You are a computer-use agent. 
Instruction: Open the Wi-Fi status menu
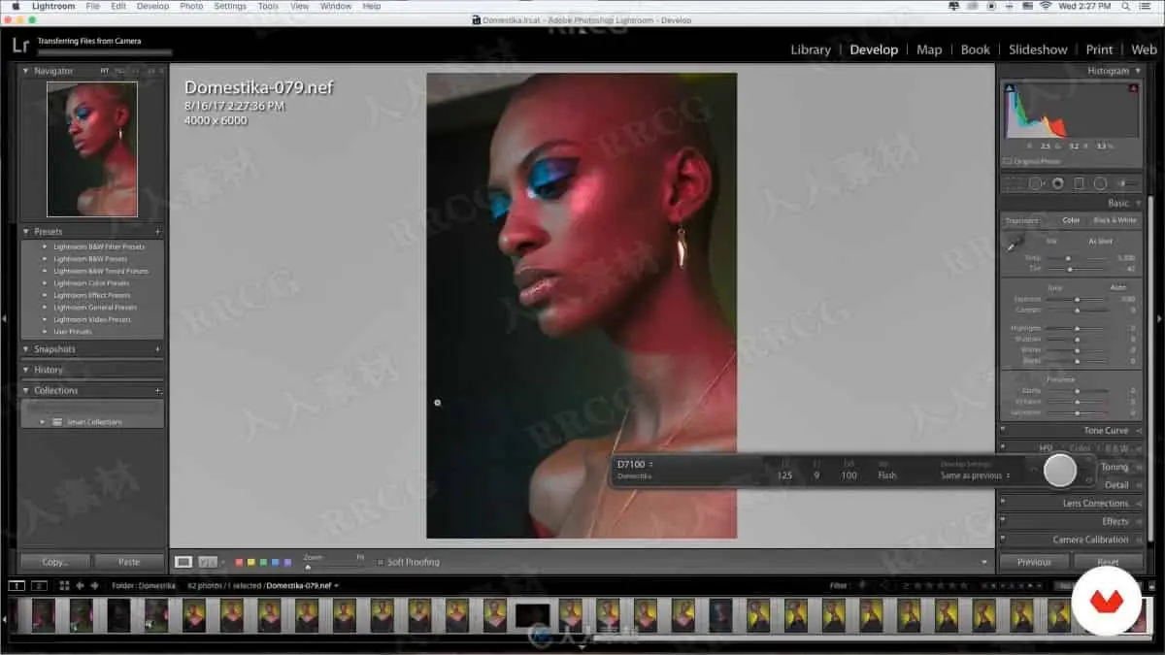1045,6
